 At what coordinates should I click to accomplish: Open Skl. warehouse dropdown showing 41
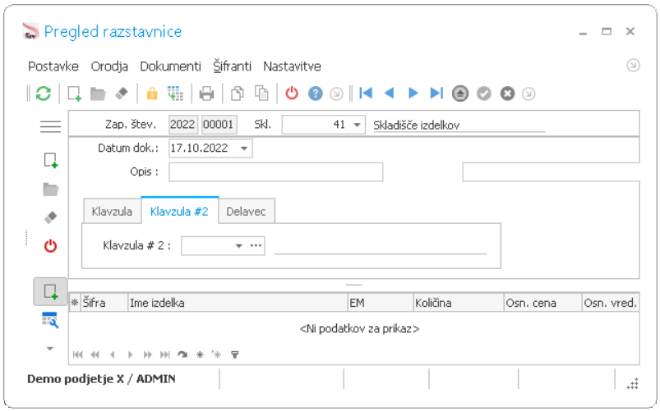(357, 125)
